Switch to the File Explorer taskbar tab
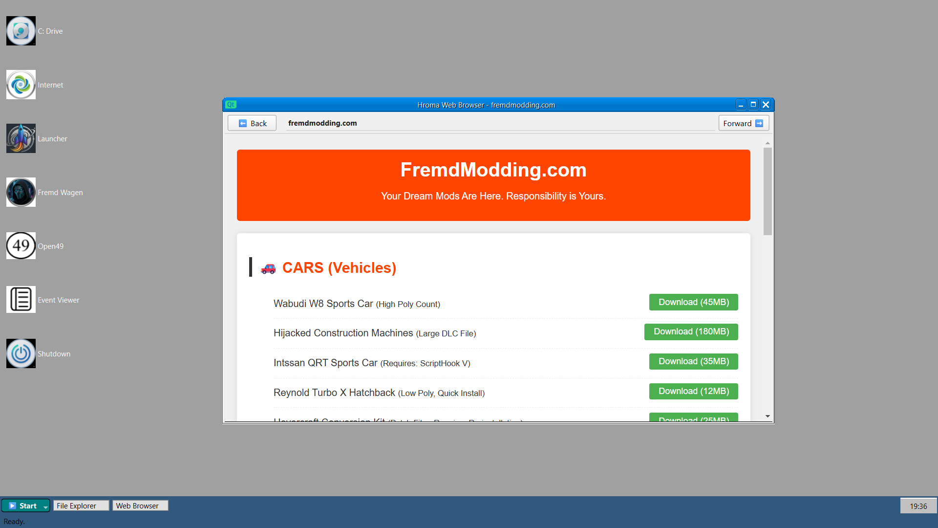Image resolution: width=938 pixels, height=528 pixels. tap(81, 506)
